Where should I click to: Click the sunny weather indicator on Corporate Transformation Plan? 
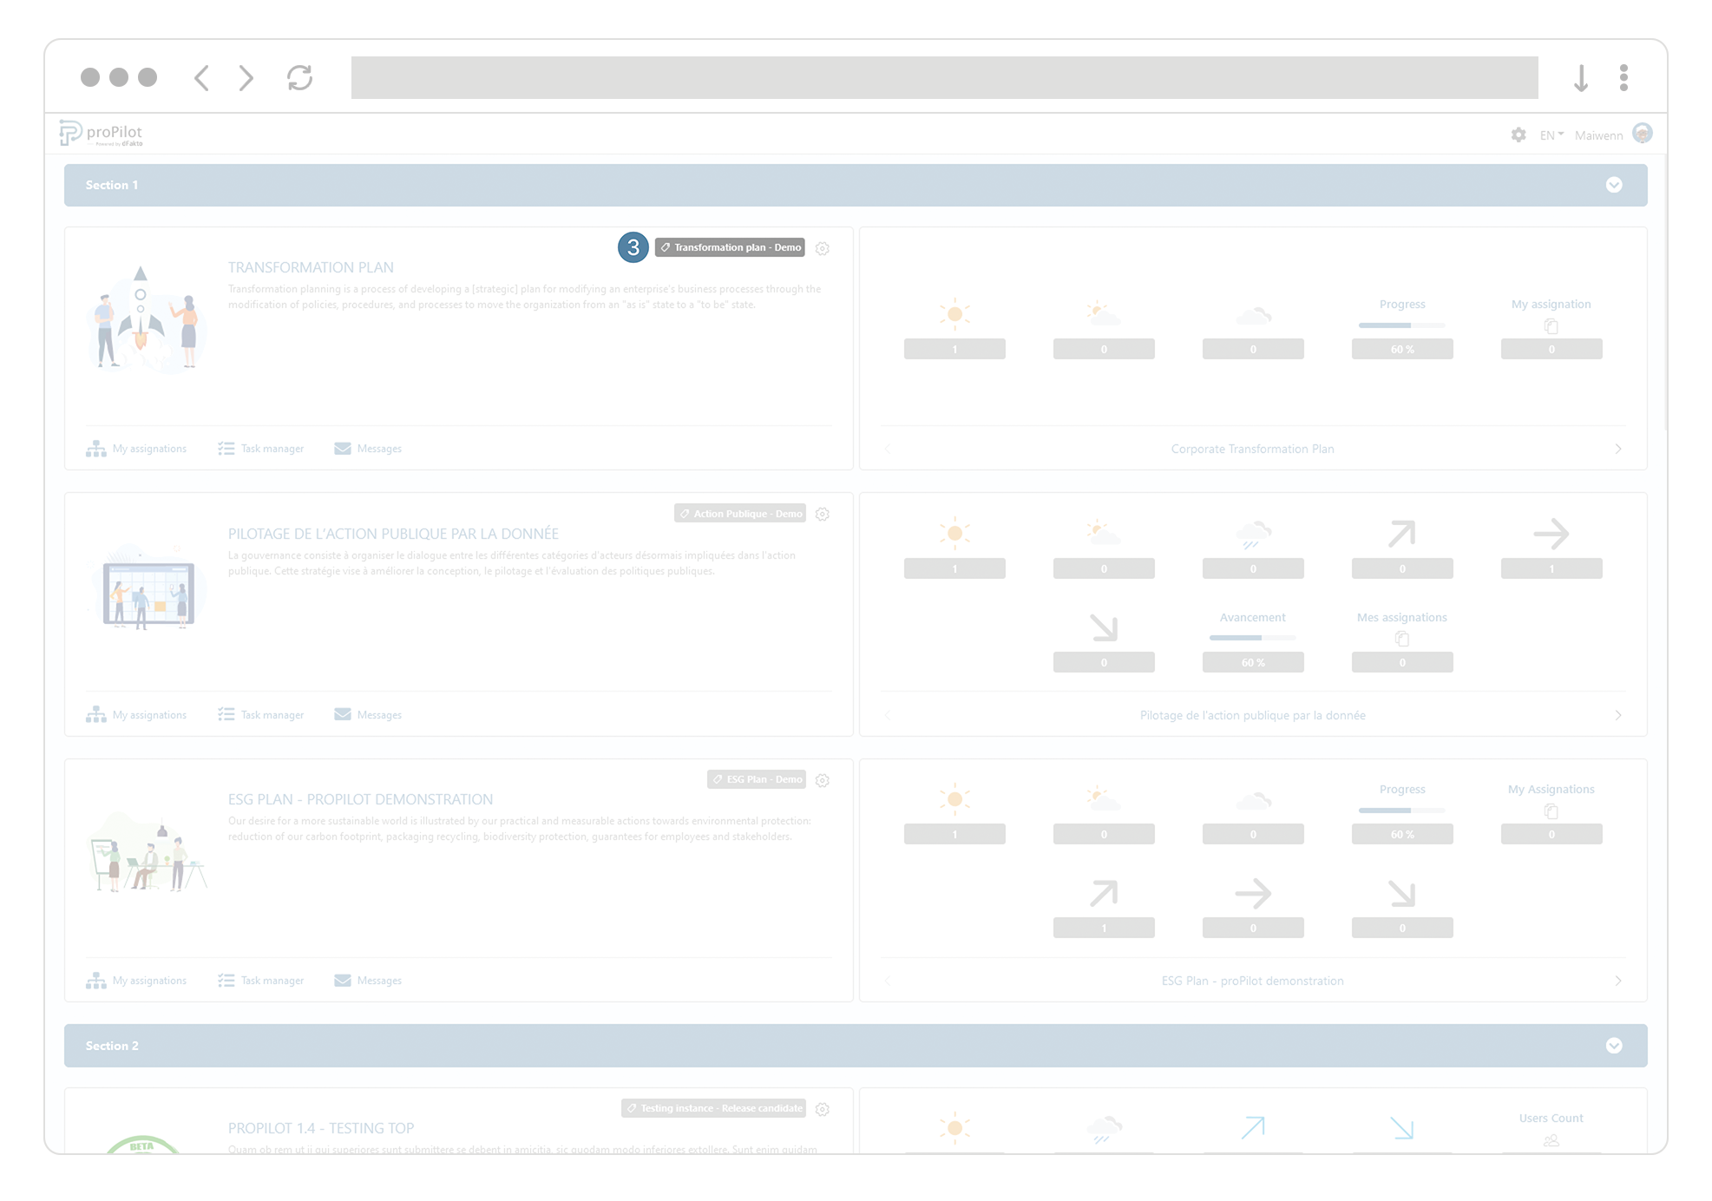[x=954, y=314]
